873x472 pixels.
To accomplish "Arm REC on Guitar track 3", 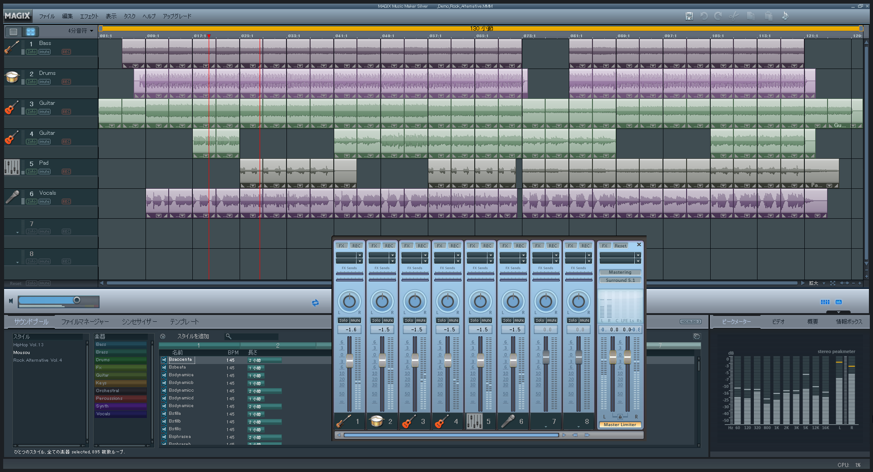I will pyautogui.click(x=66, y=112).
